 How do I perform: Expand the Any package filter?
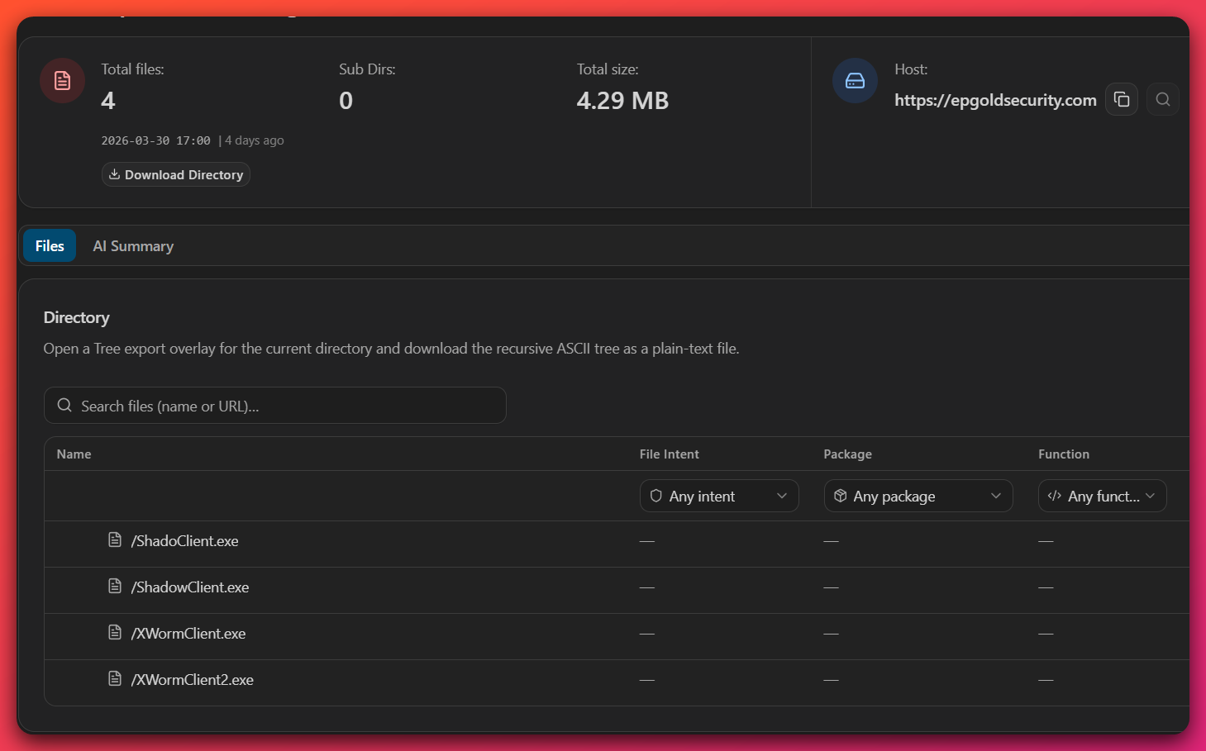pos(918,496)
